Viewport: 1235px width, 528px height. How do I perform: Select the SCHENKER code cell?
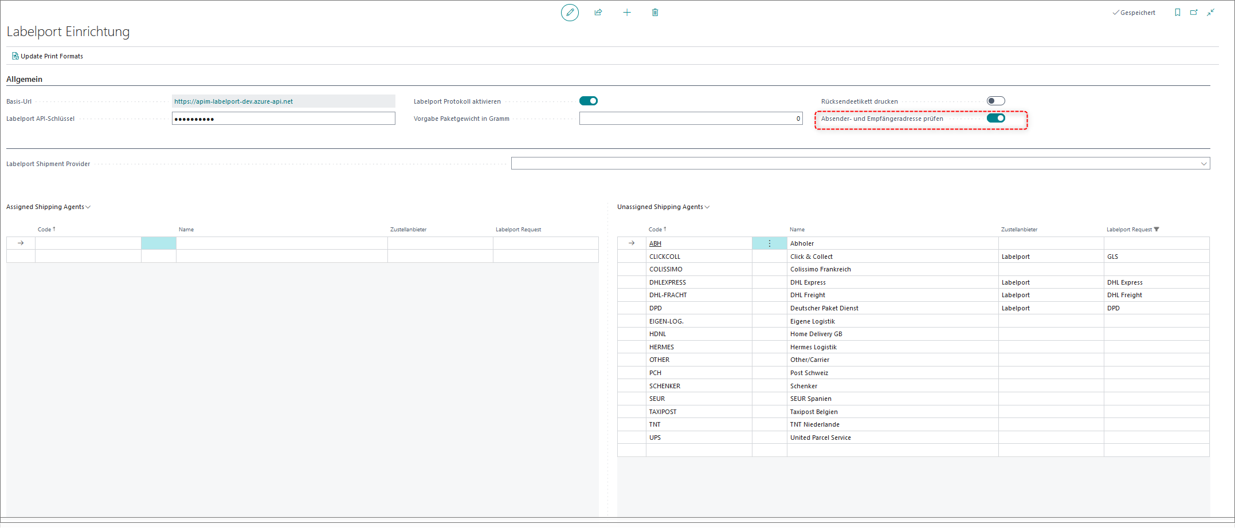tap(699, 386)
